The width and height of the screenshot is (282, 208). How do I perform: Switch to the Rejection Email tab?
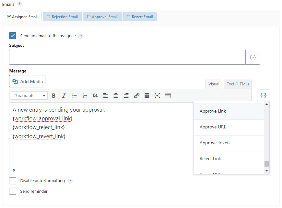click(x=62, y=17)
